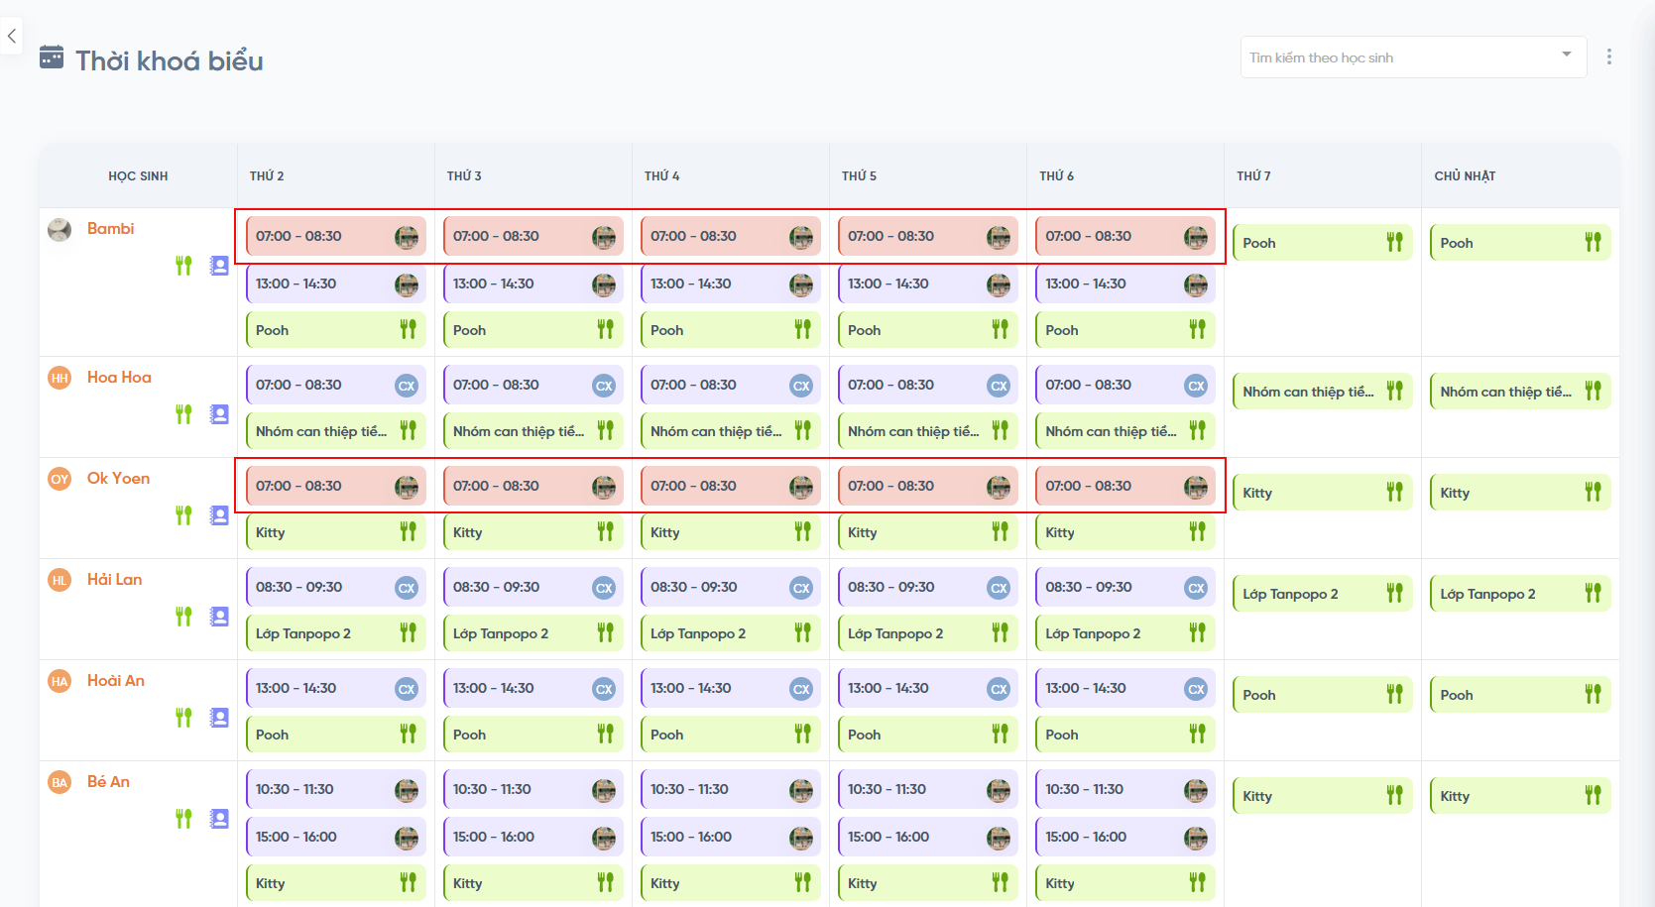Click the calendar icon beside Thời khoá biểu
Viewport: 1655px width, 907px height.
point(52,57)
